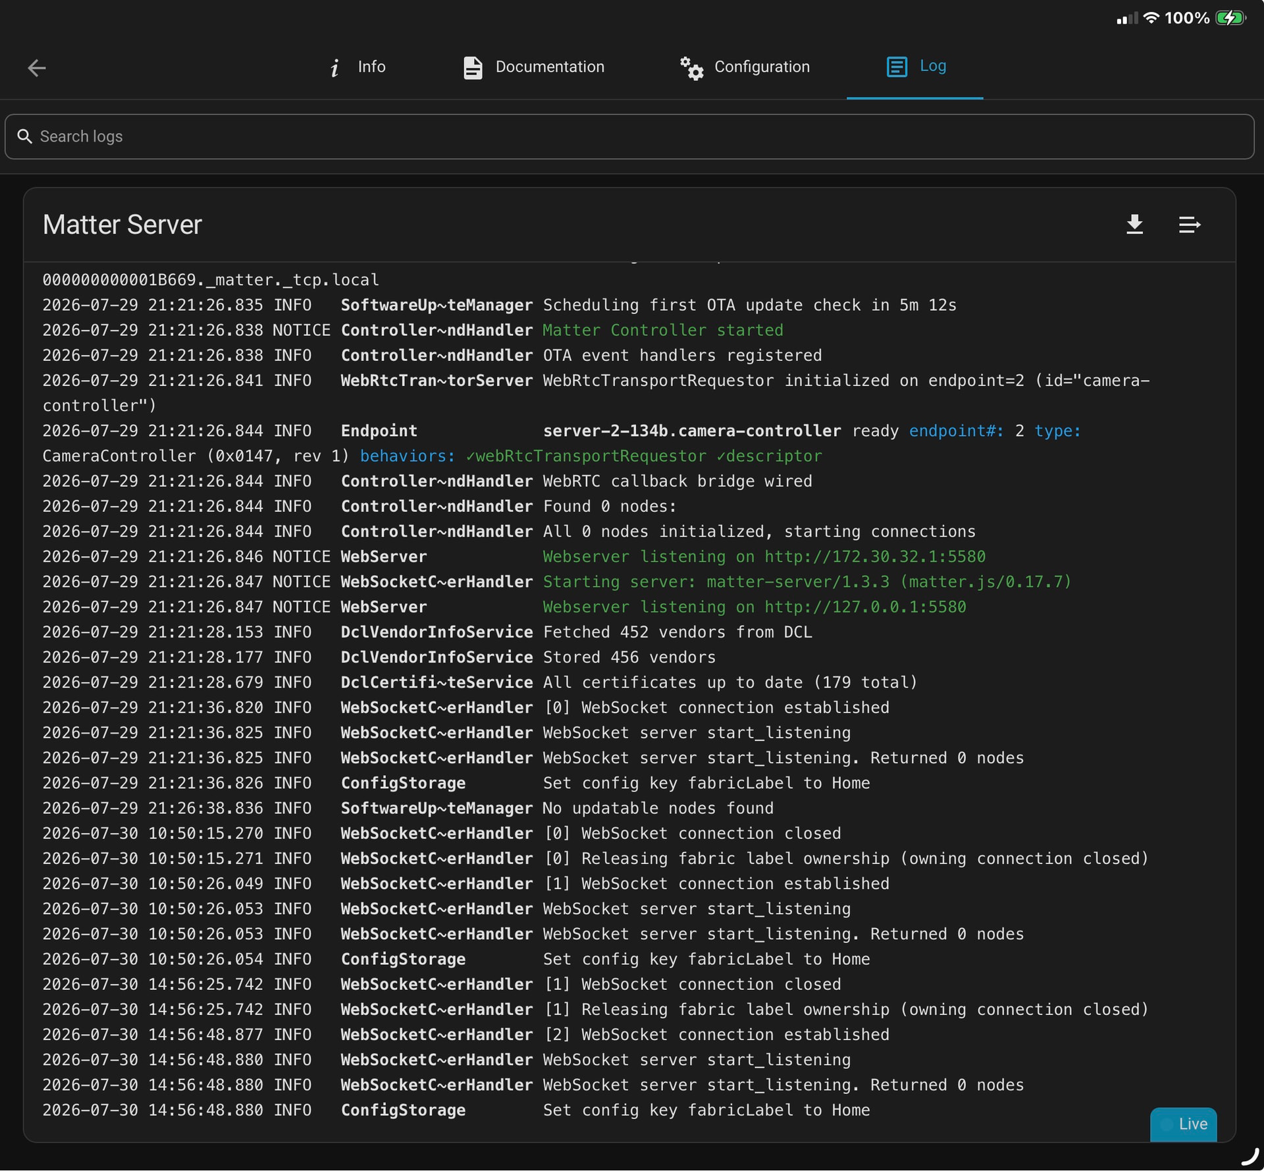Go back with the left arrow

click(x=37, y=67)
